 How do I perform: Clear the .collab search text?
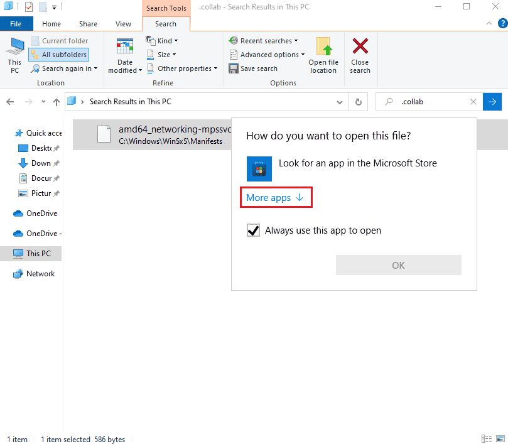pos(473,102)
